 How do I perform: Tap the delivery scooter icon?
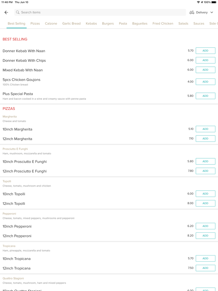coord(192,12)
